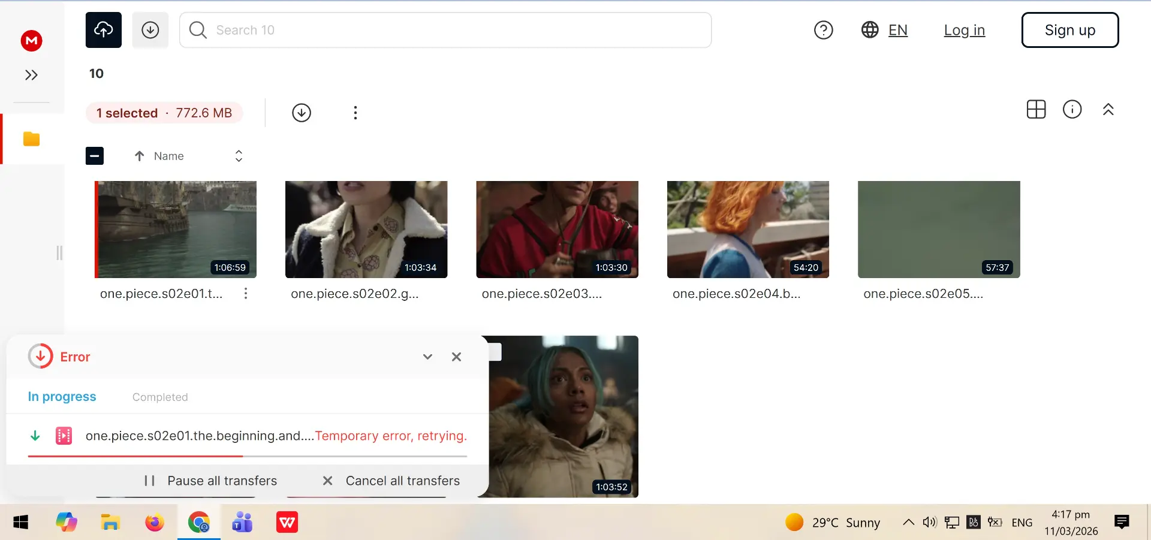The width and height of the screenshot is (1151, 540).
Task: Close the transfers panel
Action: (x=456, y=357)
